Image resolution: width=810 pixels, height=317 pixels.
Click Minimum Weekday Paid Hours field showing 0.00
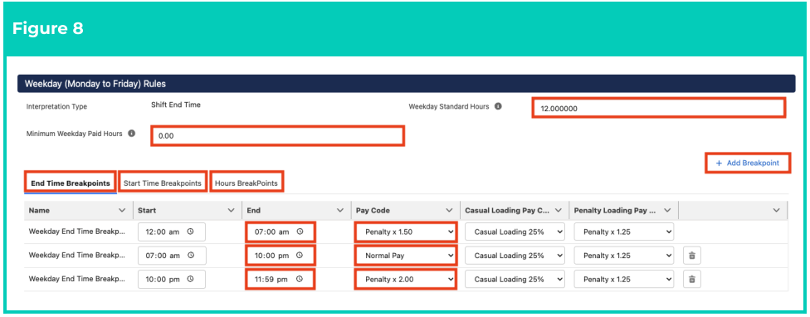click(277, 135)
